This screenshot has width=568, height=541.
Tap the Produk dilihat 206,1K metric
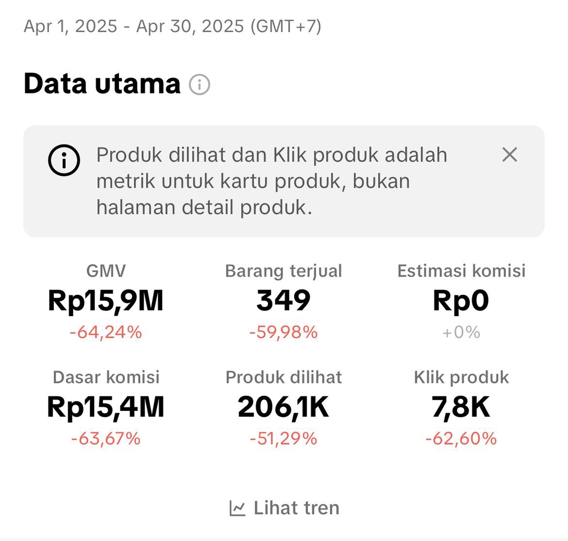coord(283,407)
